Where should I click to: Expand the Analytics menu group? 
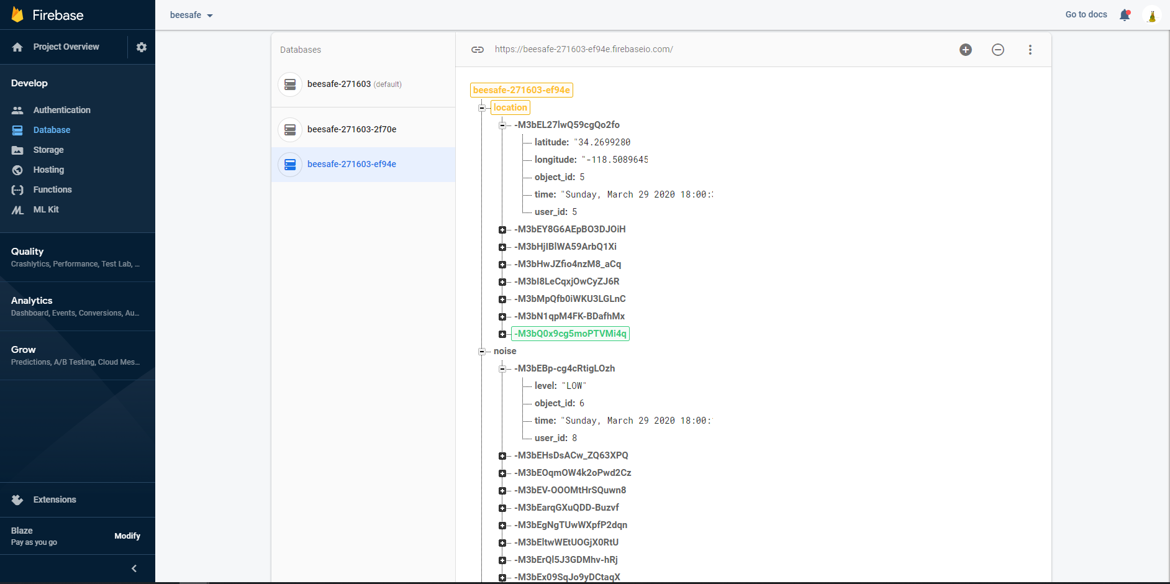(x=78, y=306)
